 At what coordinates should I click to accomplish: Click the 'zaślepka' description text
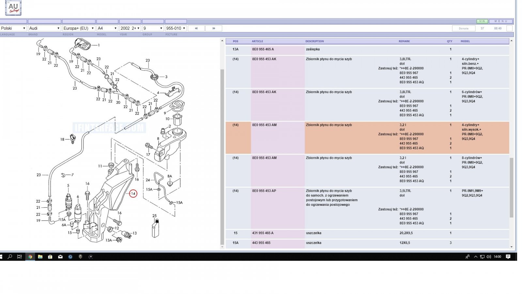313,49
